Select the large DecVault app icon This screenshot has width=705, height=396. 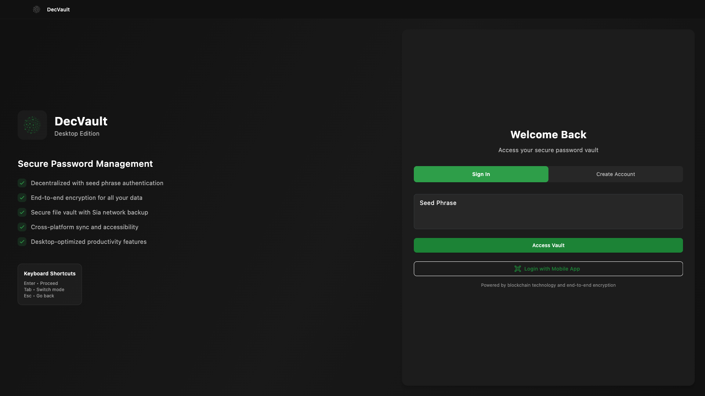(32, 125)
